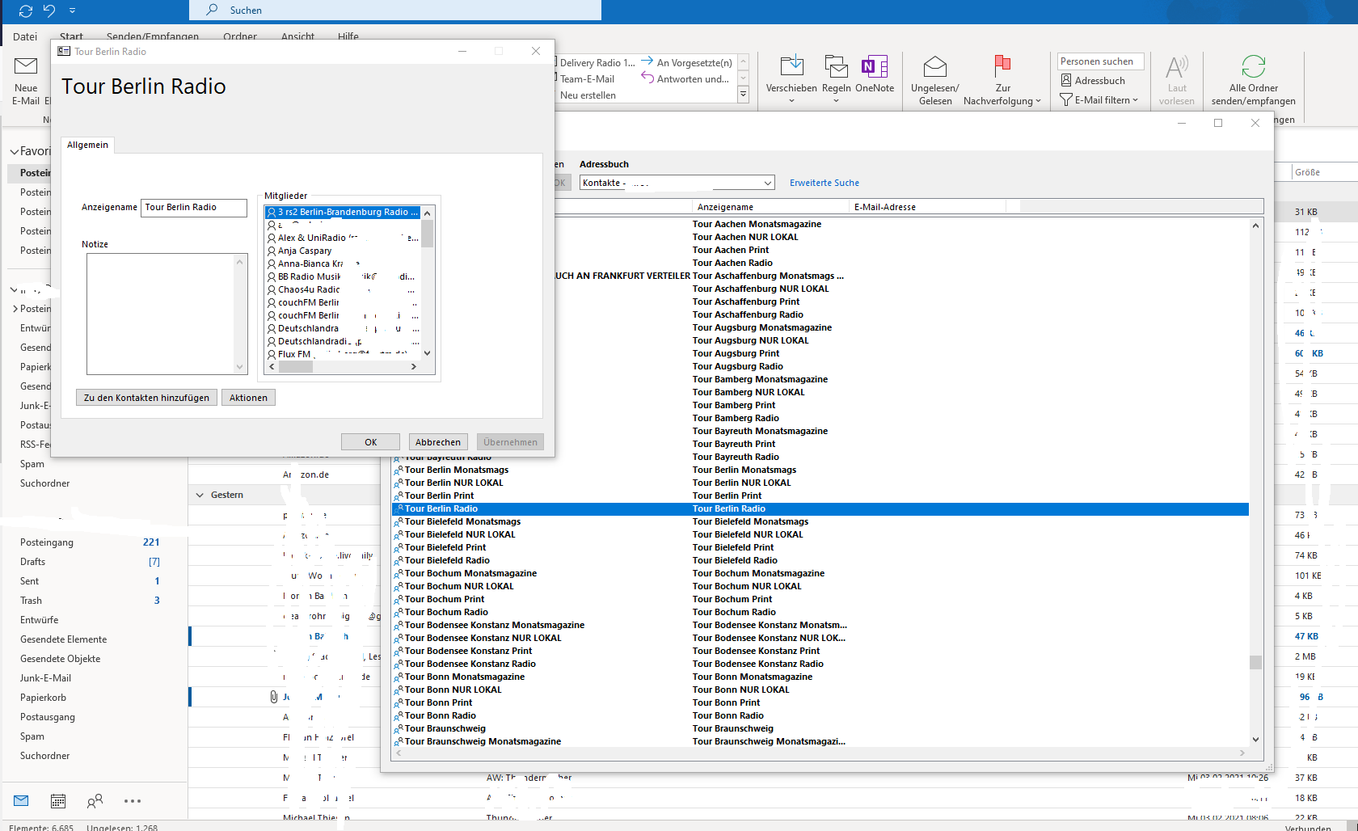Select An Vorgesetzte(n) quick step

coord(686,62)
